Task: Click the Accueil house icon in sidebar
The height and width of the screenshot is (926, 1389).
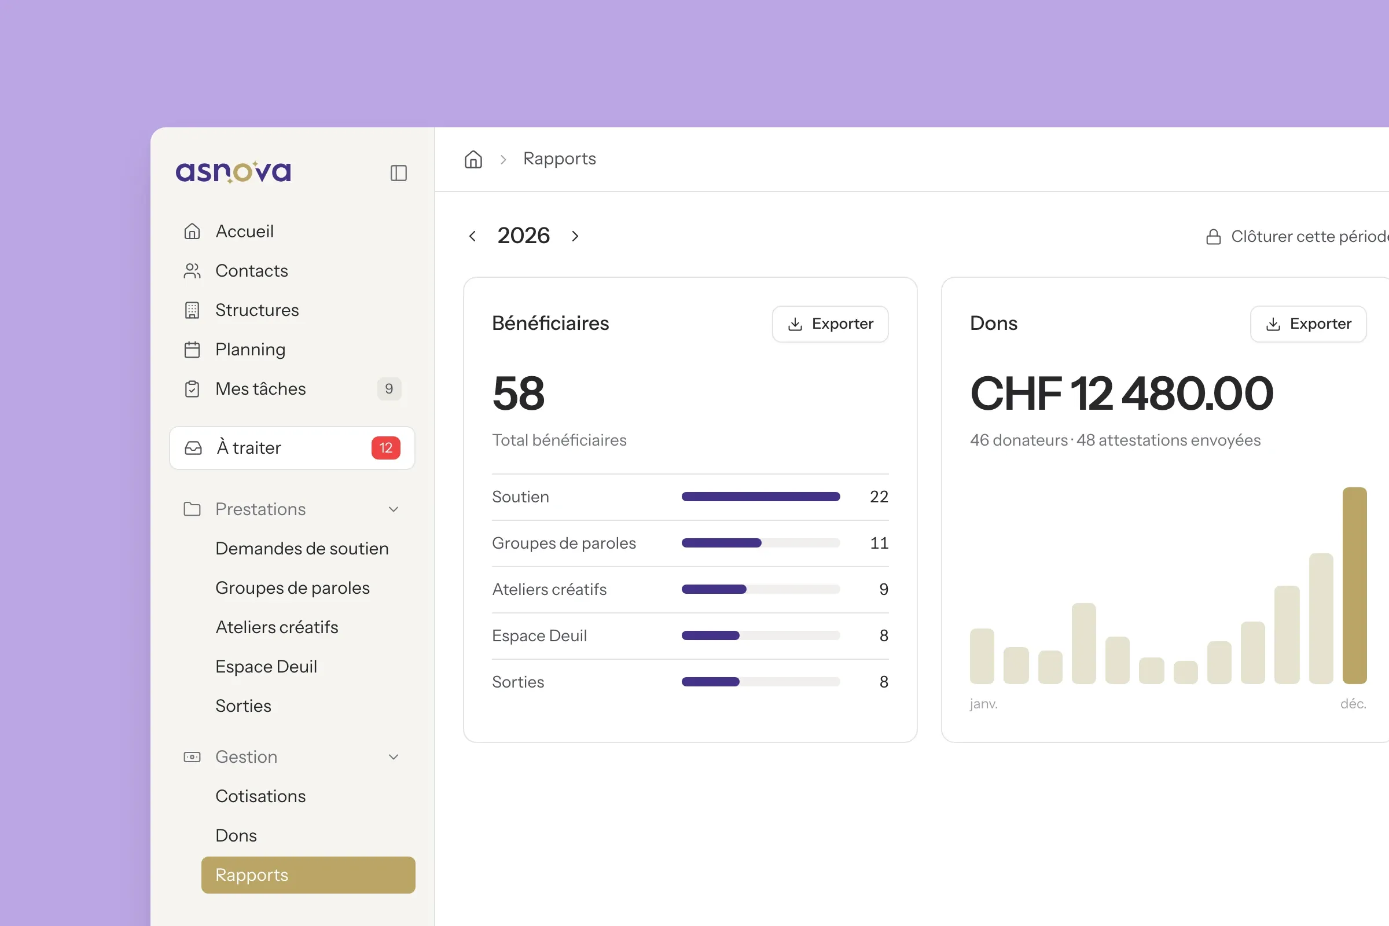Action: pos(192,231)
